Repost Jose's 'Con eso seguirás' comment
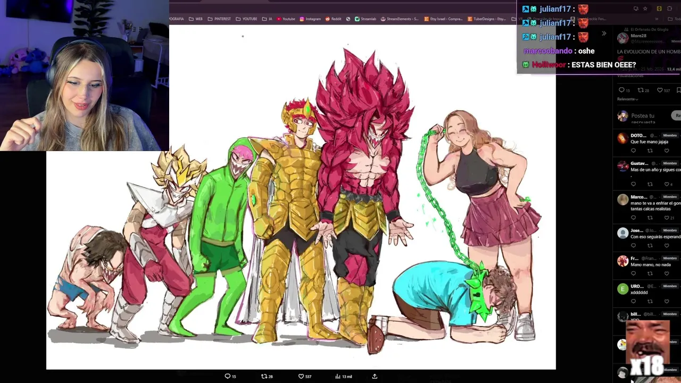Viewport: 681px width, 383px height. click(650, 245)
